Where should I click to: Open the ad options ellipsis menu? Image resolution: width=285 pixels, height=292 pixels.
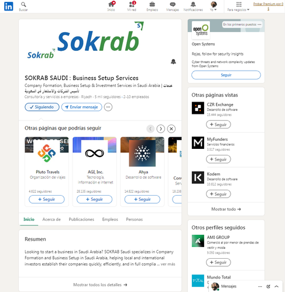[x=259, y=25]
